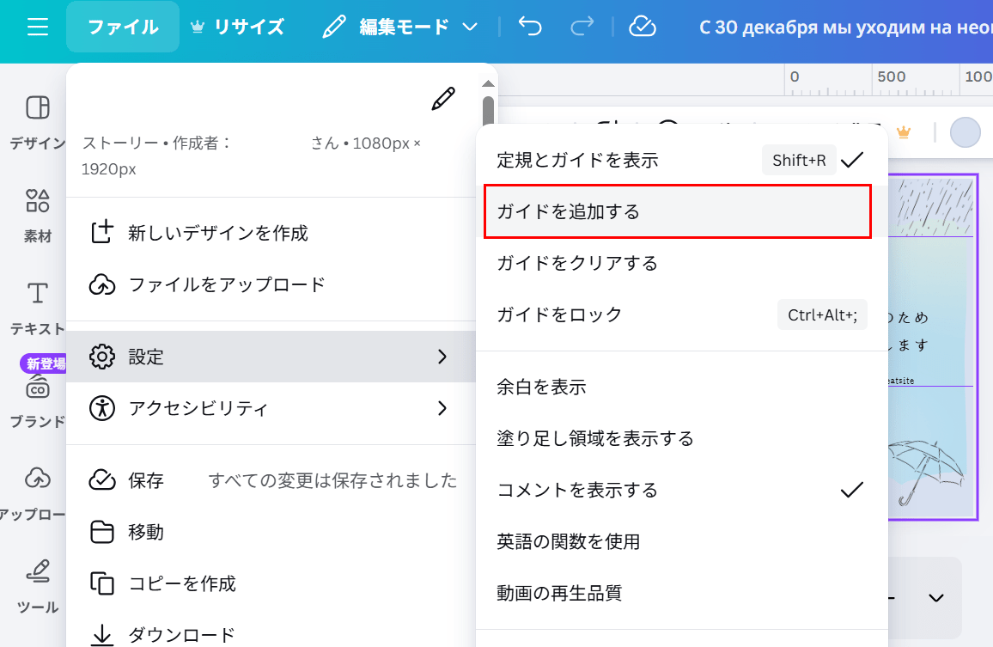Image resolution: width=993 pixels, height=647 pixels.
Task: Click the 保存 menu item
Action: pyautogui.click(x=271, y=480)
